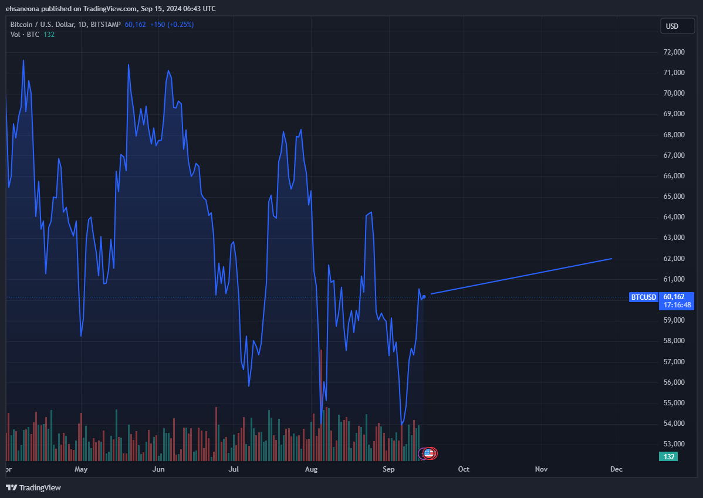Image resolution: width=703 pixels, height=498 pixels.
Task: Click the US flag economic event icon
Action: 428,453
